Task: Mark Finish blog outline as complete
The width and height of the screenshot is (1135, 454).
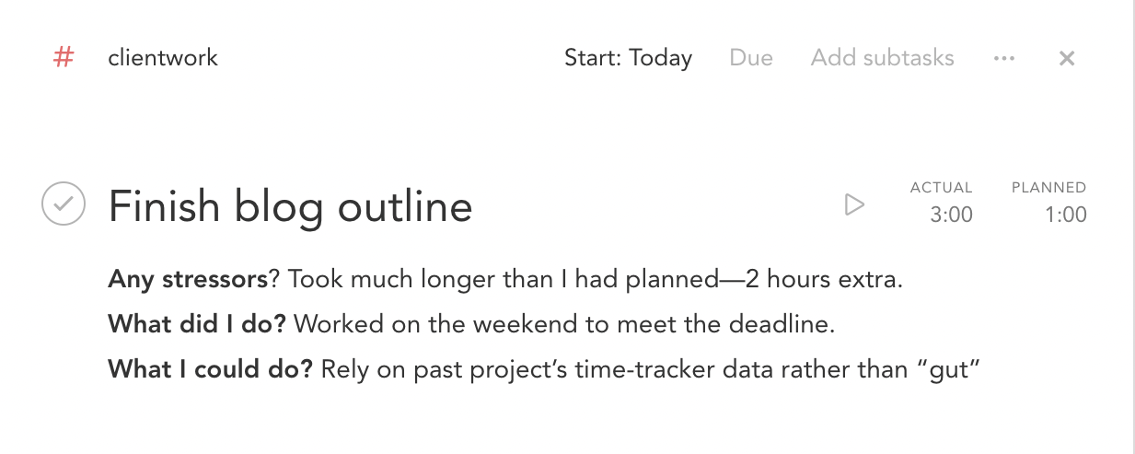Action: coord(64,204)
